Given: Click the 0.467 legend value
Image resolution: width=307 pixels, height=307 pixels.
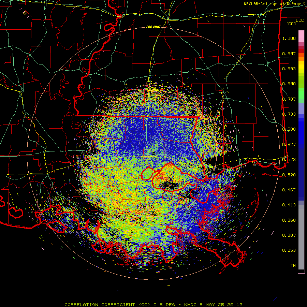Looking at the screenshot, I should click(x=289, y=190).
